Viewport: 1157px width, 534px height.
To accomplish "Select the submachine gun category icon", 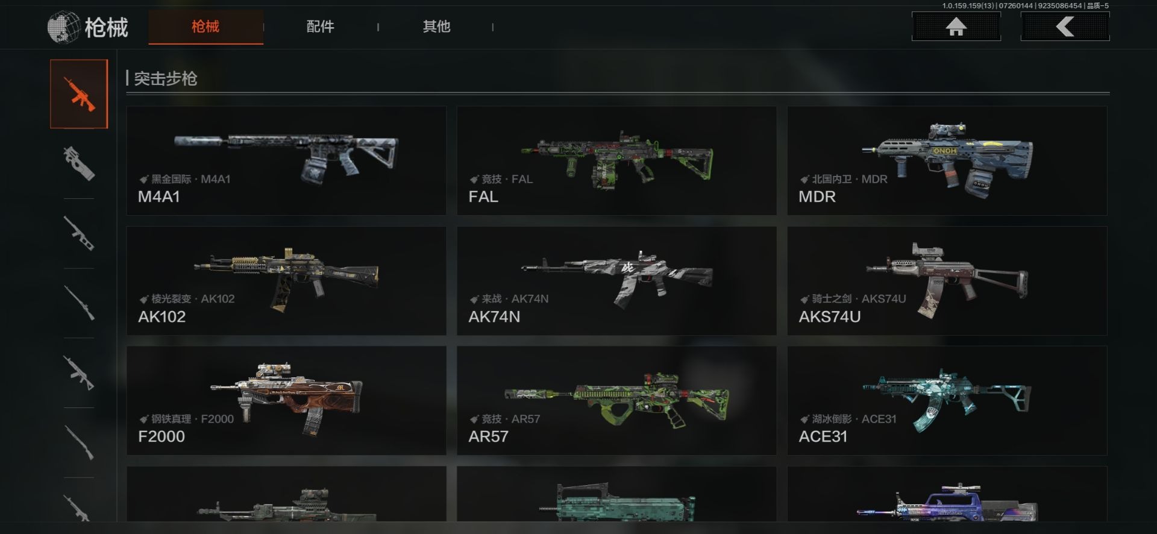I will (79, 163).
